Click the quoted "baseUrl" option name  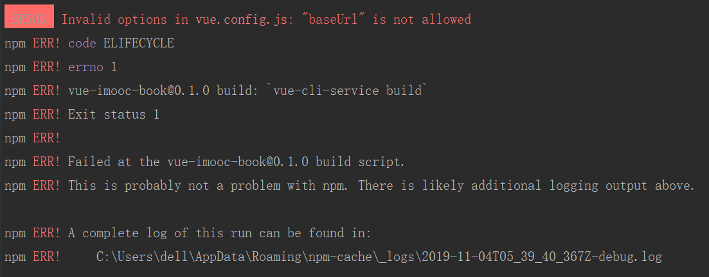(334, 19)
